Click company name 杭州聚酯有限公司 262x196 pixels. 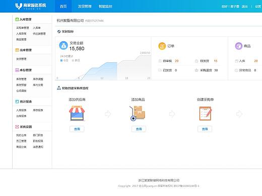(70, 21)
